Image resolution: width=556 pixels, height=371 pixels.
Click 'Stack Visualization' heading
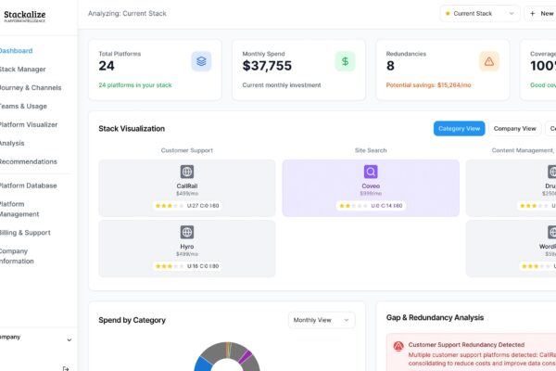132,129
